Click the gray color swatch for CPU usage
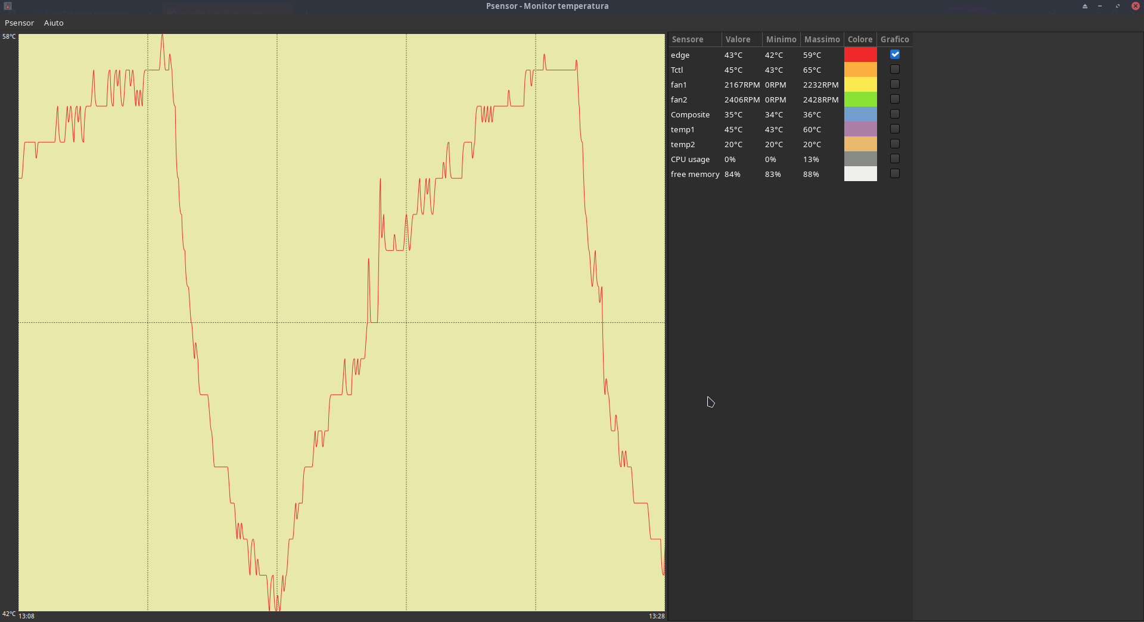 pos(860,158)
